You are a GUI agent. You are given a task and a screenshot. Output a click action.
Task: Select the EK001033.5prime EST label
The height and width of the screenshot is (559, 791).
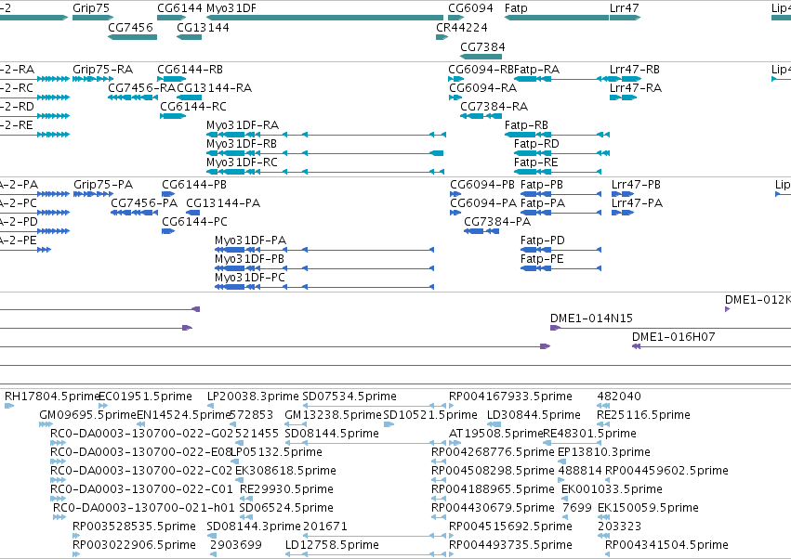tap(612, 489)
